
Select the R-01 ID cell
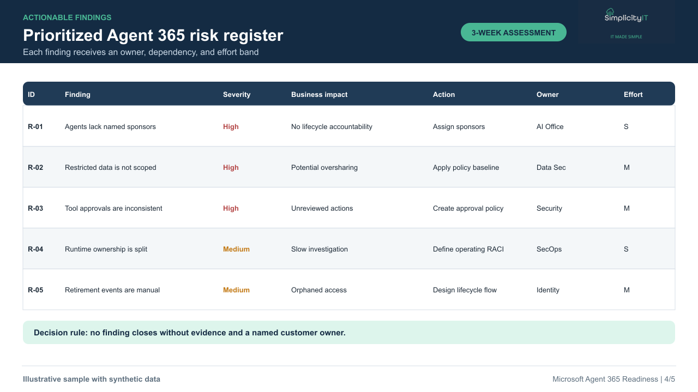click(x=35, y=126)
